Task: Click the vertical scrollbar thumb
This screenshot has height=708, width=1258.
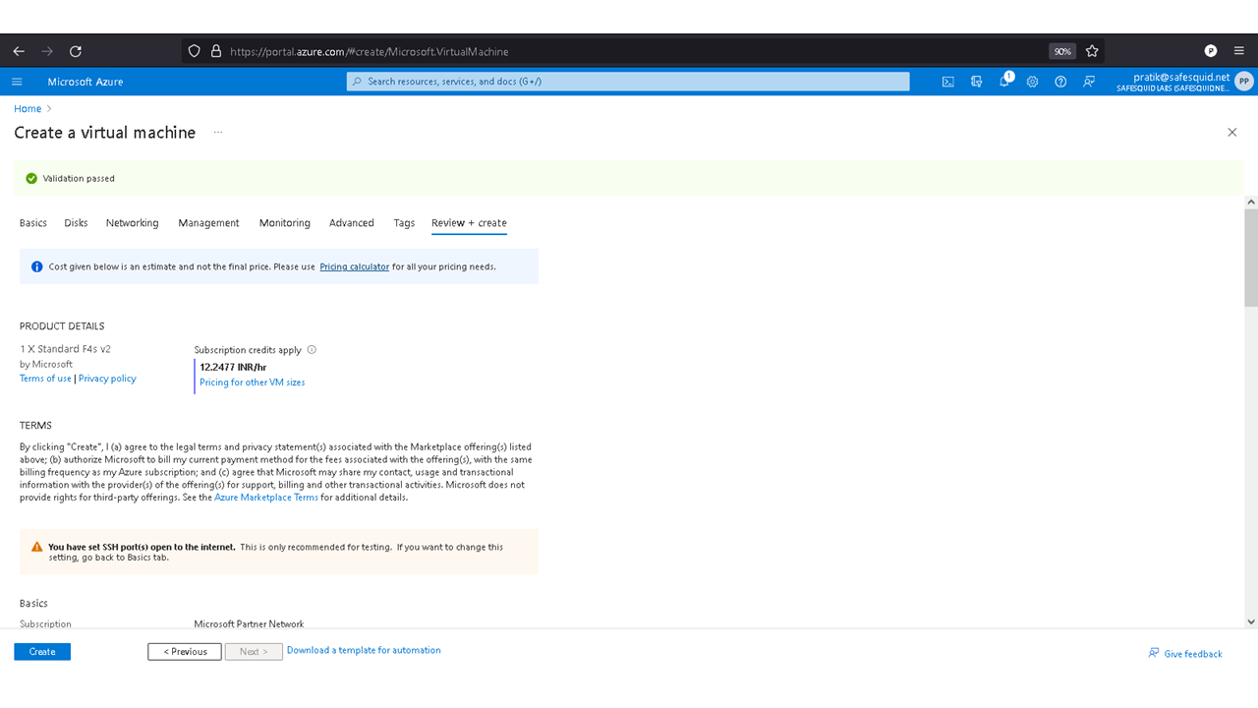Action: (1251, 258)
